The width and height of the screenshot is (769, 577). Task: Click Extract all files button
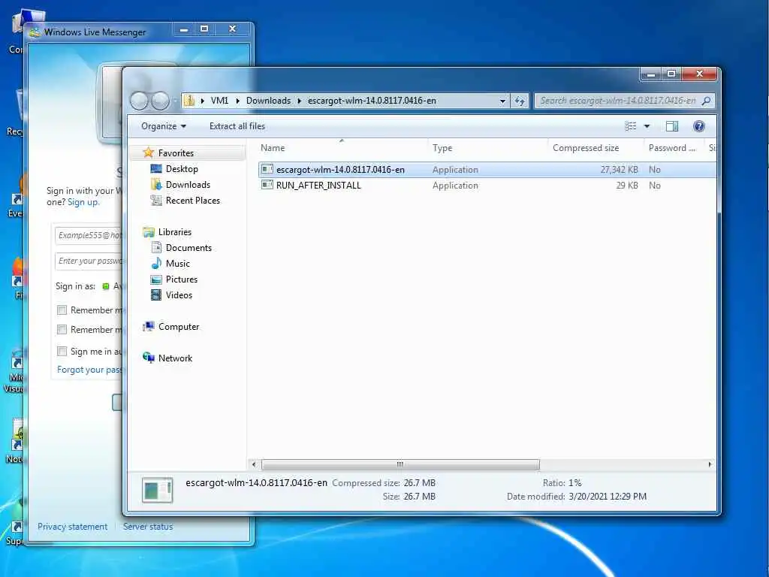(x=237, y=126)
